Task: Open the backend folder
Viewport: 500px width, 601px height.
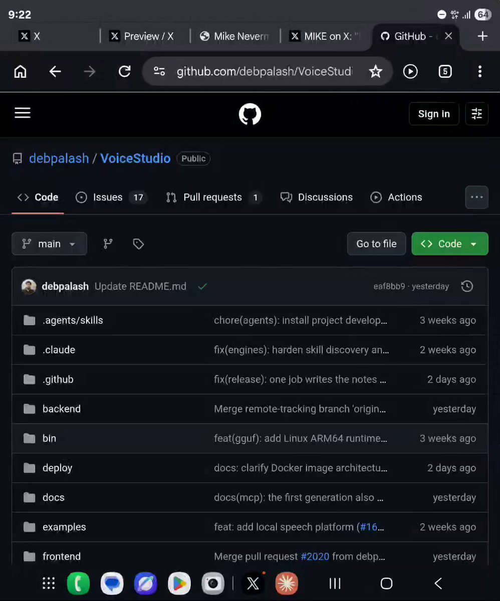Action: click(x=62, y=409)
